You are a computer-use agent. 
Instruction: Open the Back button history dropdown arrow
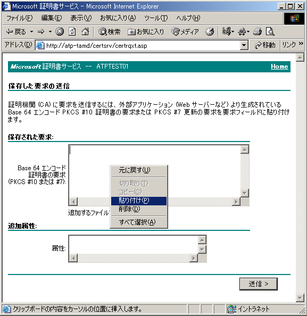(x=31, y=31)
